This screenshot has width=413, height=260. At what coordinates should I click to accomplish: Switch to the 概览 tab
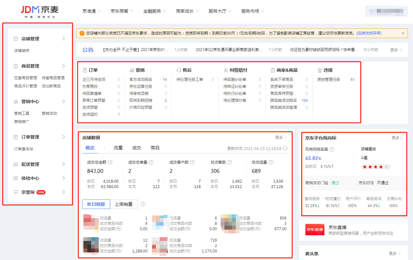tap(90, 148)
